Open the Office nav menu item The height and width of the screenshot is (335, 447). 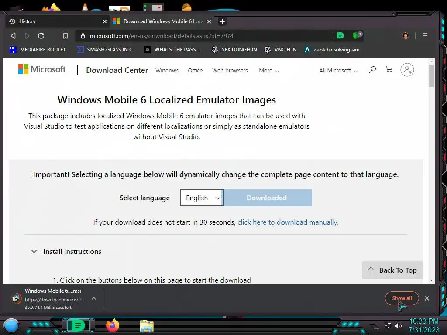195,70
